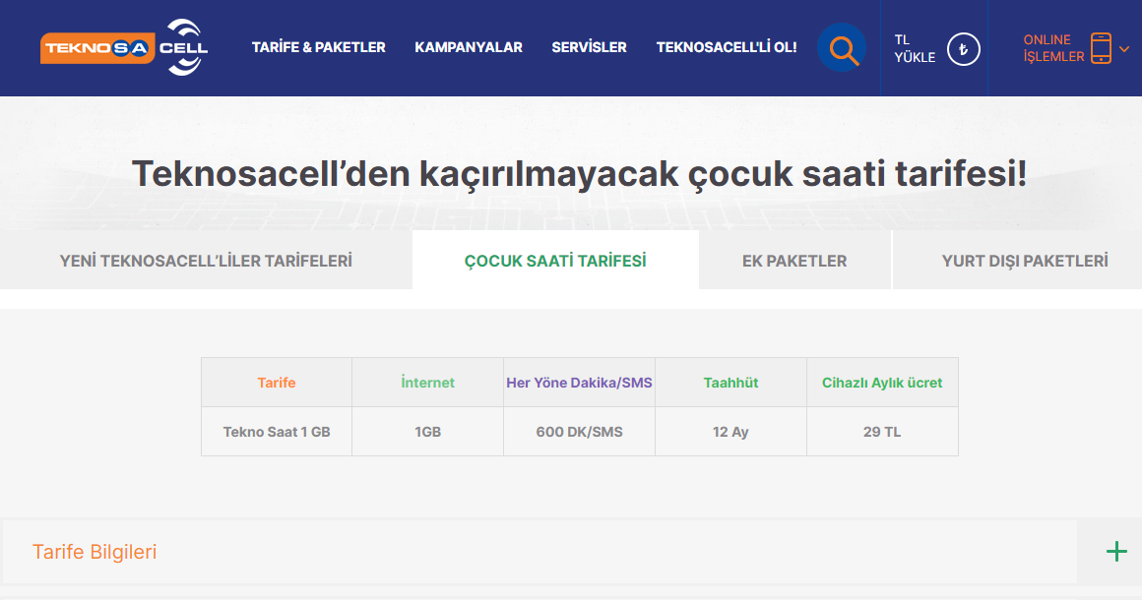The height and width of the screenshot is (600, 1142).
Task: Expand the Online İşlemler dropdown chevron
Action: pyautogui.click(x=1124, y=49)
